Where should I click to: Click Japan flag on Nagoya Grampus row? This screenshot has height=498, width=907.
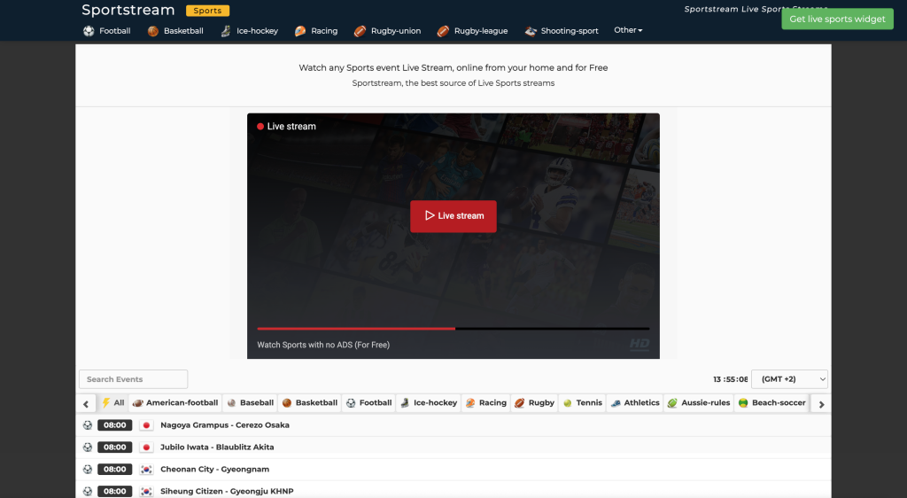point(146,425)
